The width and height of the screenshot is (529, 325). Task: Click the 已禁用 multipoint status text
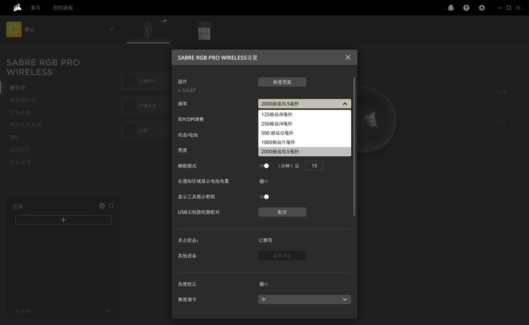(265, 240)
